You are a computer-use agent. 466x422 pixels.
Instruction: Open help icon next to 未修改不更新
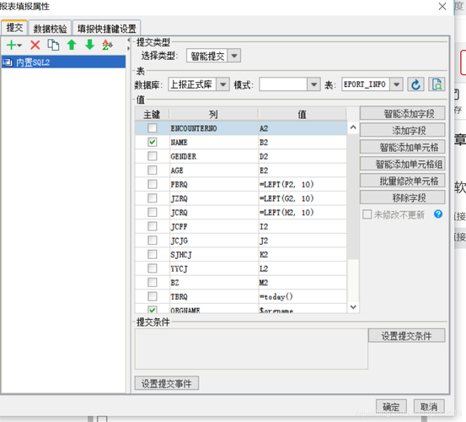[438, 214]
